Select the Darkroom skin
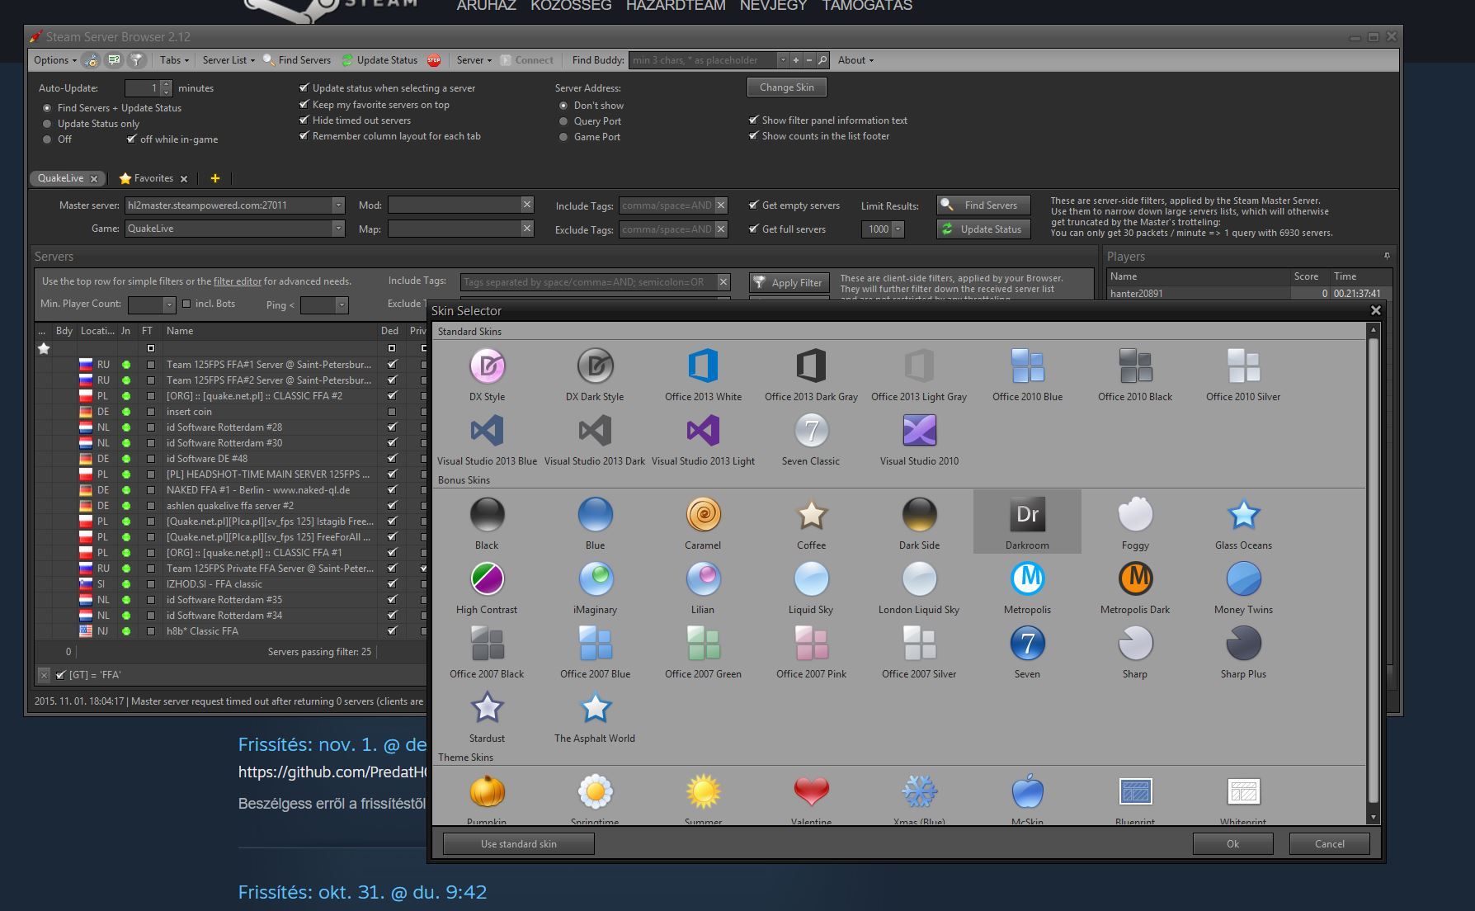The width and height of the screenshot is (1475, 911). 1027,522
